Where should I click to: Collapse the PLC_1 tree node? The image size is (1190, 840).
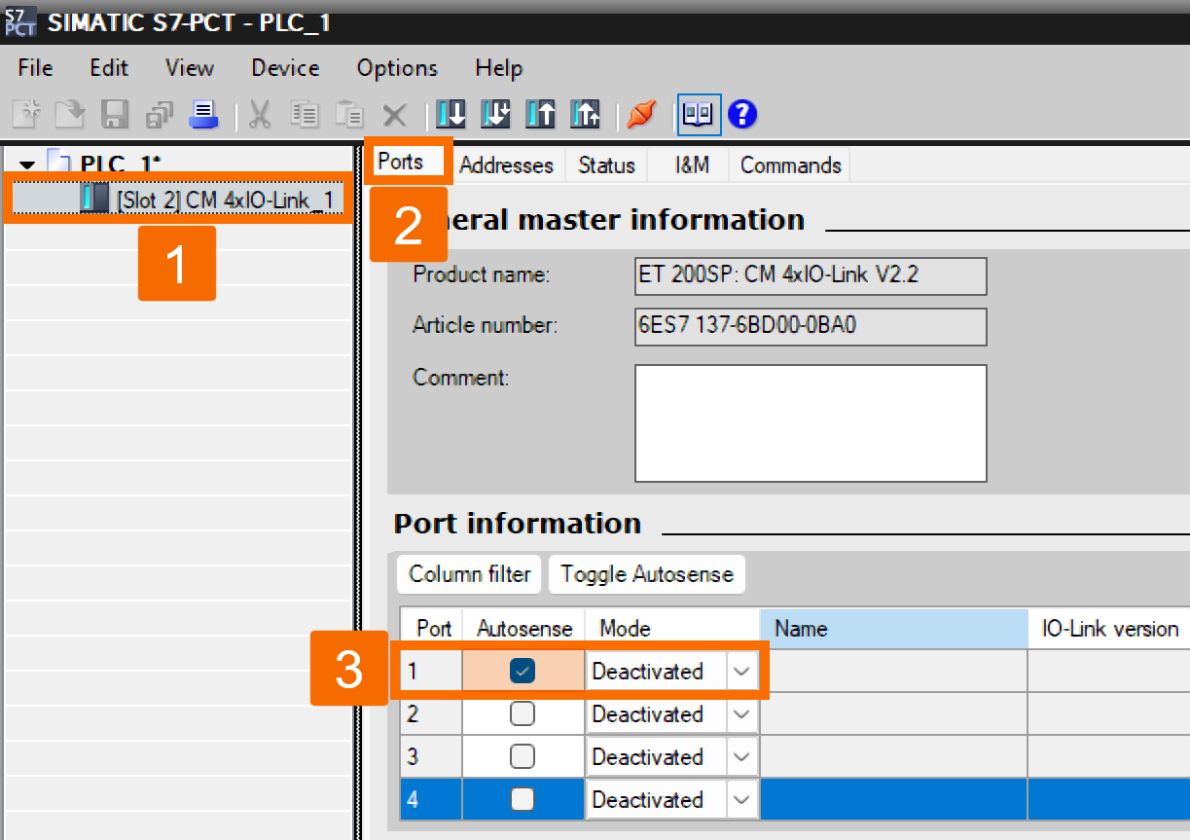tap(26, 164)
